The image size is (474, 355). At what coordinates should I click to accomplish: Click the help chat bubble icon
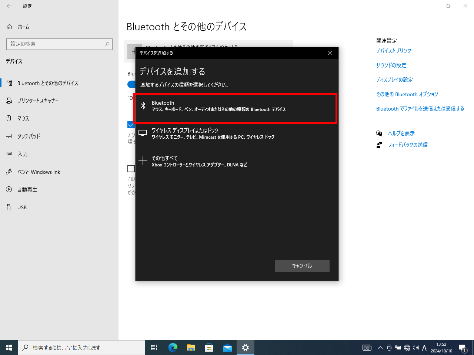(x=379, y=133)
